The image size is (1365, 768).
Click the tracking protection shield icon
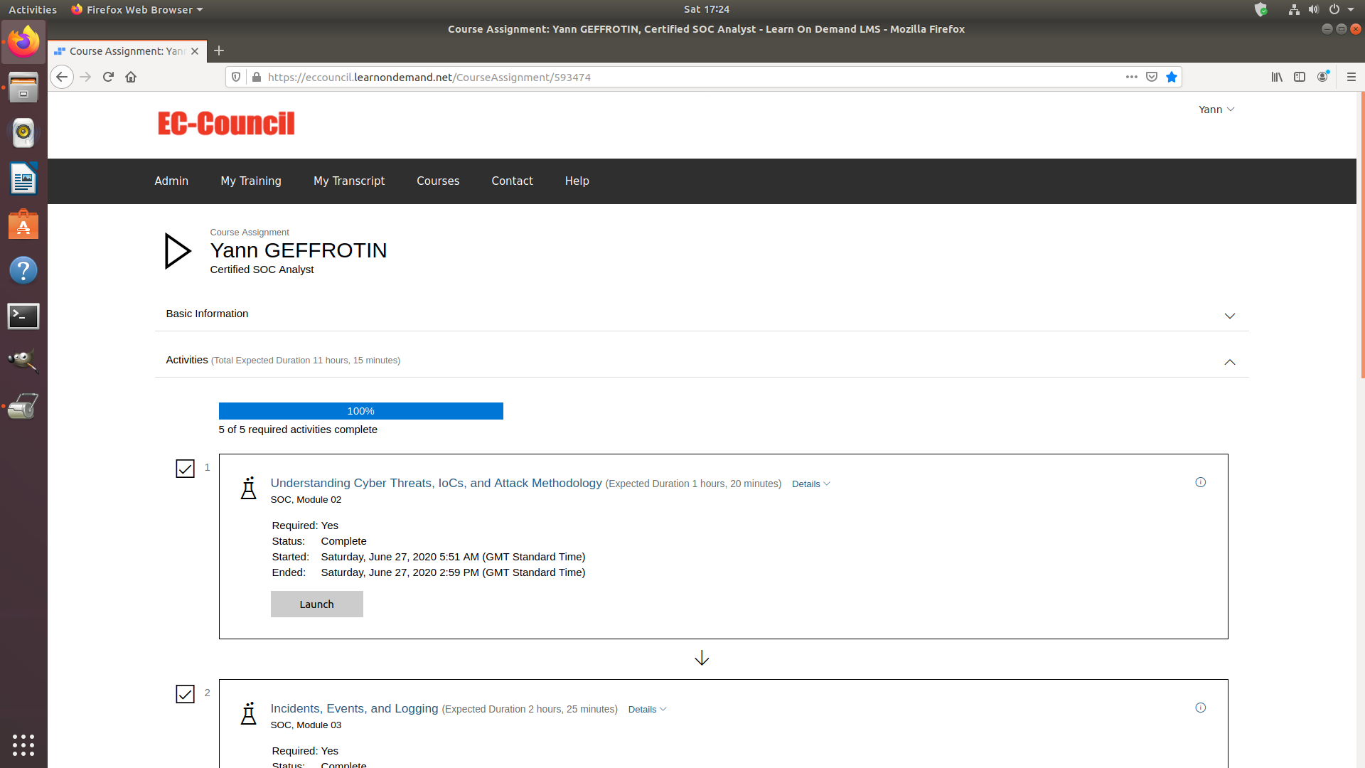[x=237, y=77]
